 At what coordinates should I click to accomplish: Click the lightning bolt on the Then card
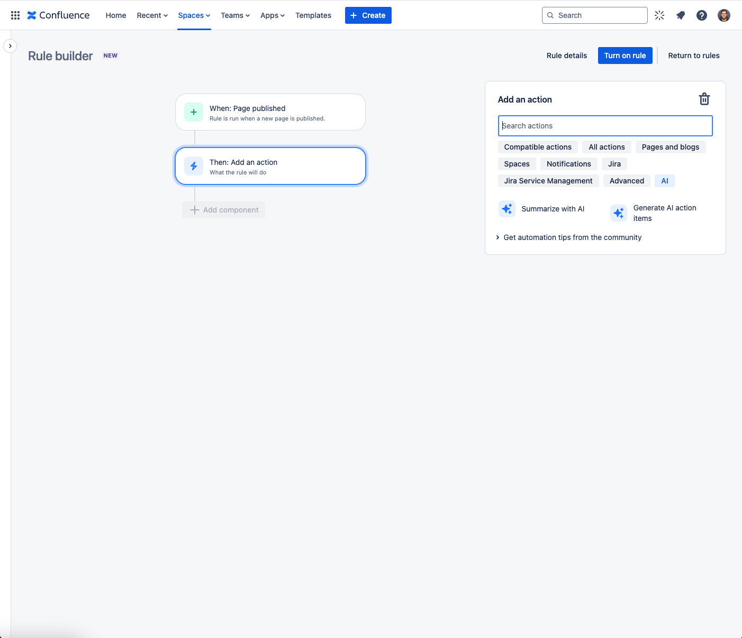193,165
